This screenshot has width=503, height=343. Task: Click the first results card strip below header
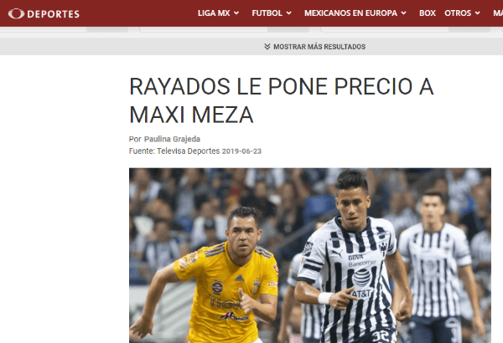[x=65, y=29]
